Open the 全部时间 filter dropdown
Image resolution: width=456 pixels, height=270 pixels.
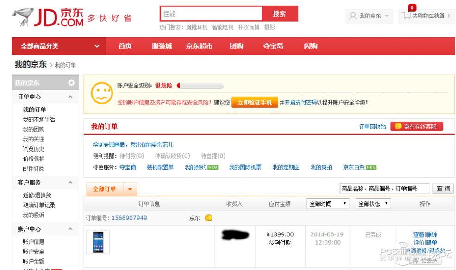pyautogui.click(x=328, y=203)
